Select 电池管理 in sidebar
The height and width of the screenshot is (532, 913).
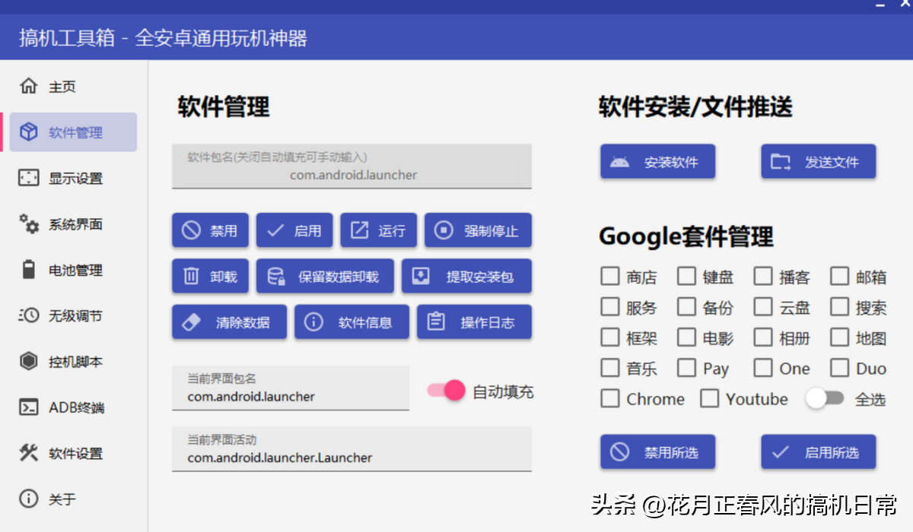pos(74,270)
